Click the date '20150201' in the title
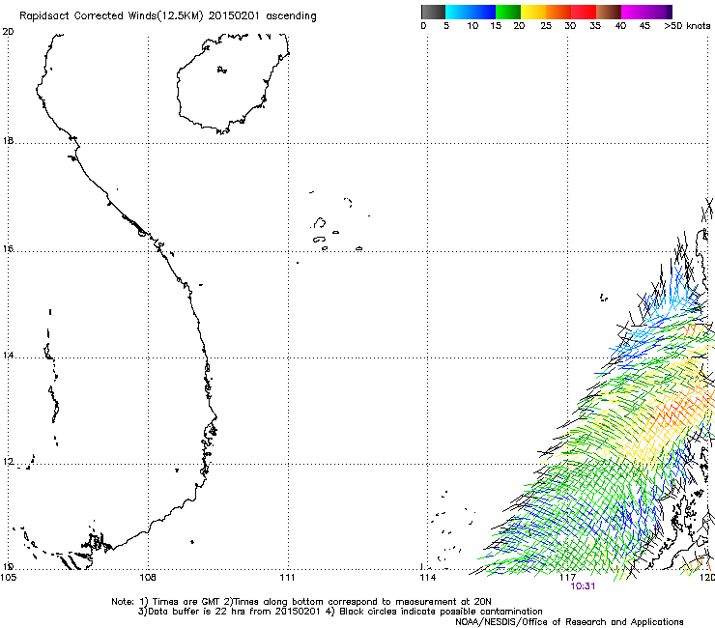Image resolution: width=715 pixels, height=628 pixels. click(x=234, y=15)
